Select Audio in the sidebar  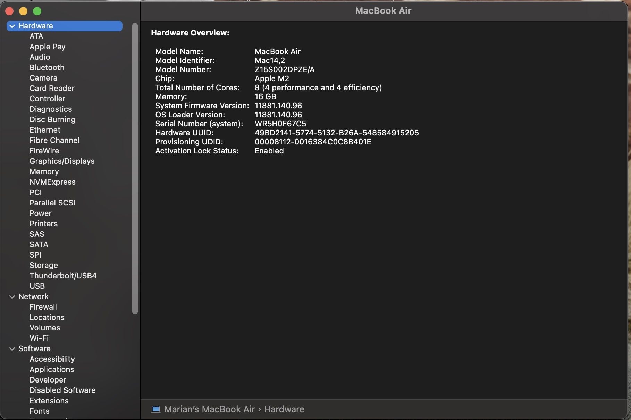click(40, 57)
